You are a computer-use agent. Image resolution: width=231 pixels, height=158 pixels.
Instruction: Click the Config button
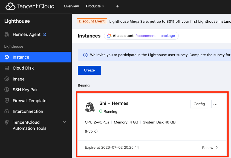click(x=199, y=104)
